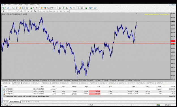The image size is (177, 107).
Task: Open the profiles dropdown arrow
Action: 10,8
